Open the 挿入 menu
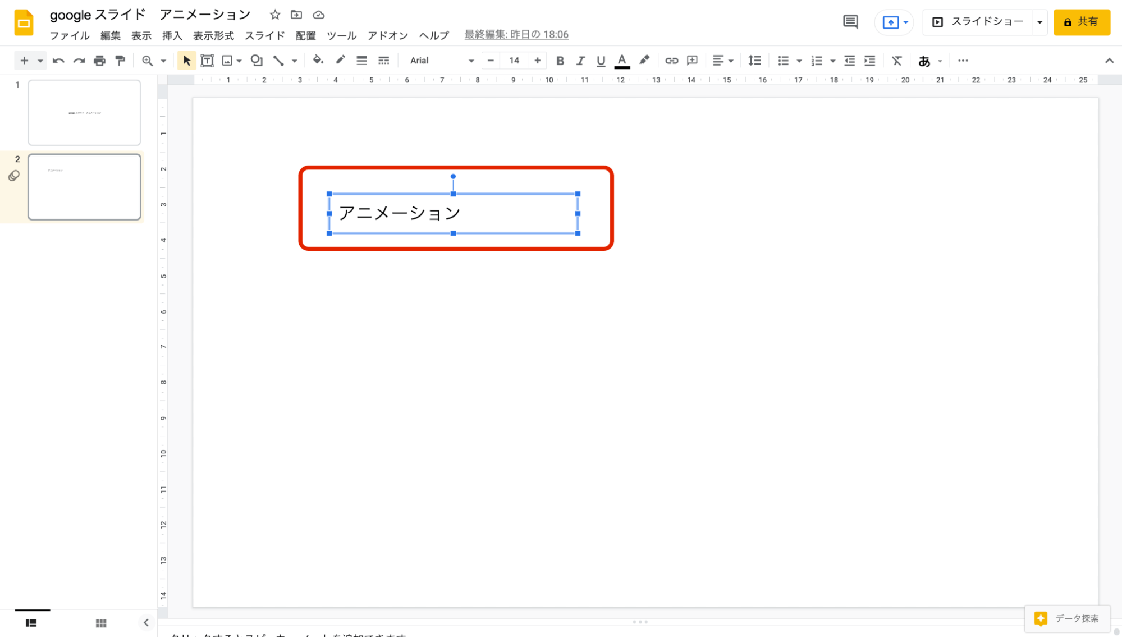The image size is (1122, 638). (x=172, y=35)
